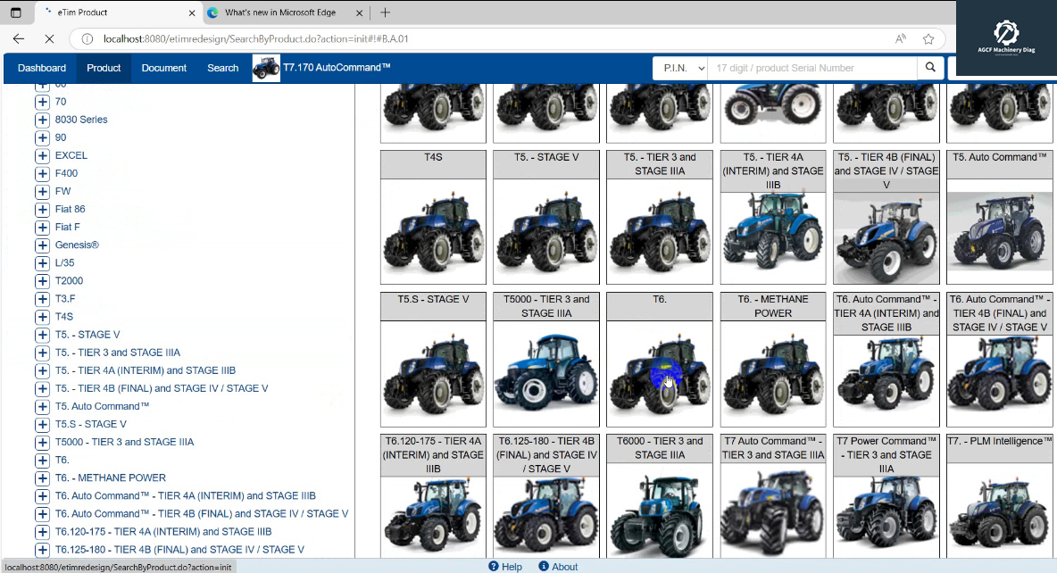Click the favorites star in the address bar
Viewport: 1057px width, 573px height.
tap(928, 38)
